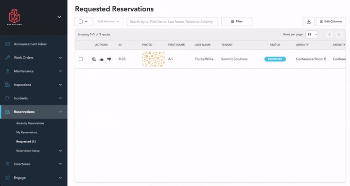350x186 pixels.
Task: Click the Actions column header
Action: pyautogui.click(x=101, y=45)
